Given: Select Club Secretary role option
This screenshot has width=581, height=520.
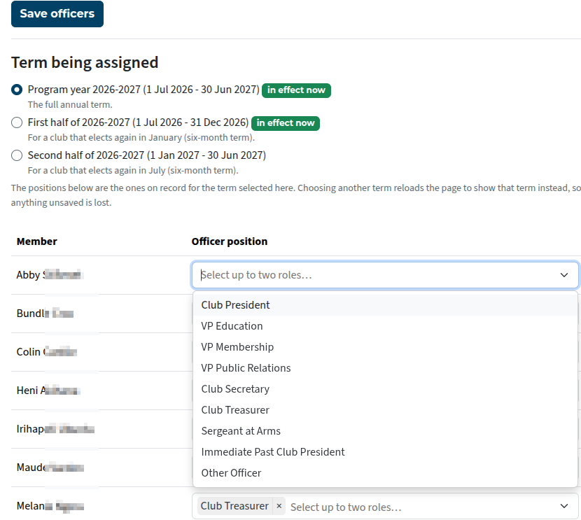Looking at the screenshot, I should pyautogui.click(x=385, y=389).
